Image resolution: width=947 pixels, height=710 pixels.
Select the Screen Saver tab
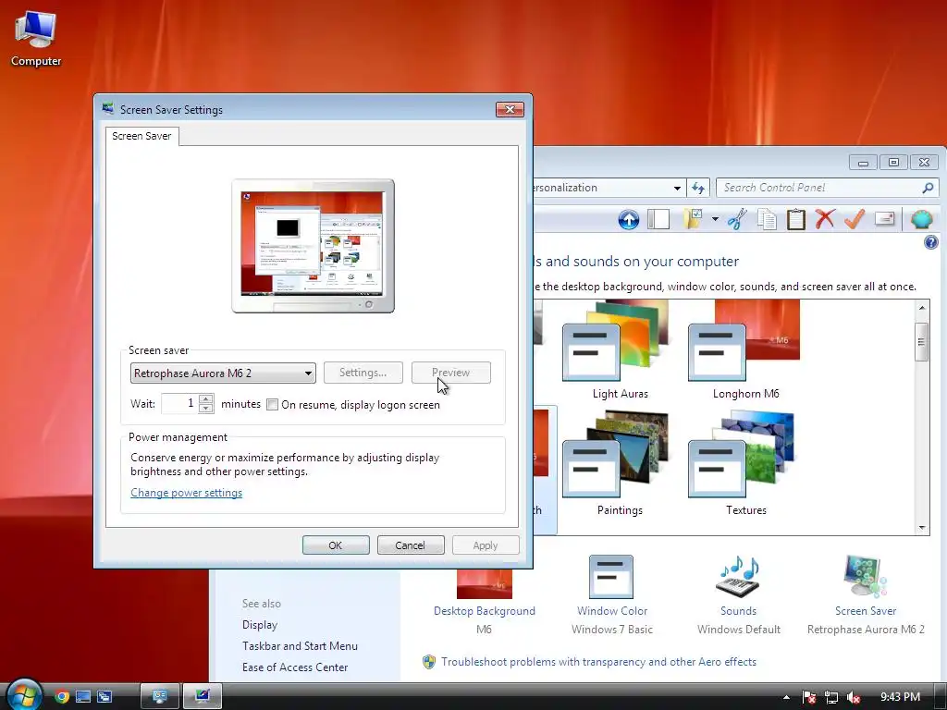(141, 136)
